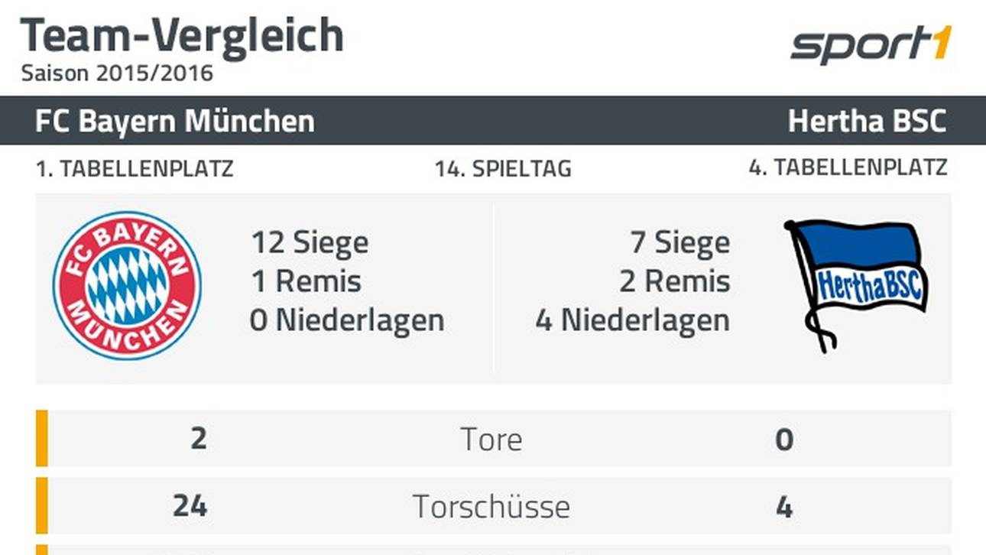Click the 14. Spieltag label

[x=503, y=169]
